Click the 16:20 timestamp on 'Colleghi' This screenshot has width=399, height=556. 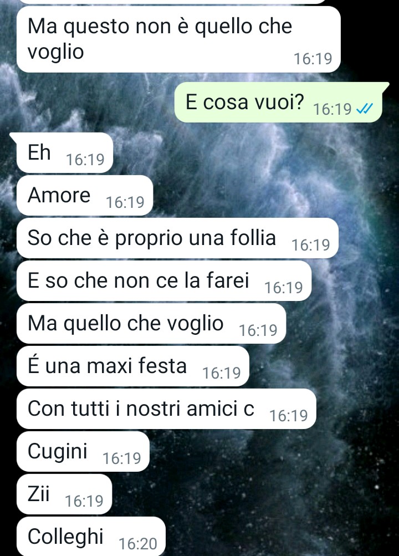138,544
